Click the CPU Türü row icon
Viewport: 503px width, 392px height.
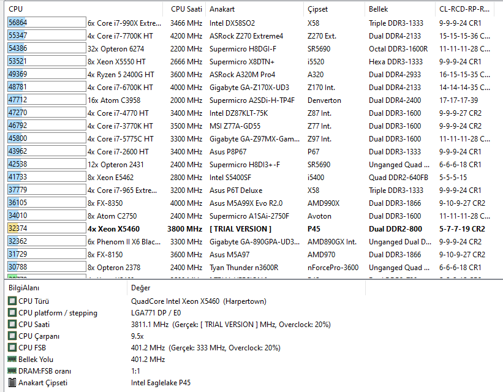click(x=12, y=301)
